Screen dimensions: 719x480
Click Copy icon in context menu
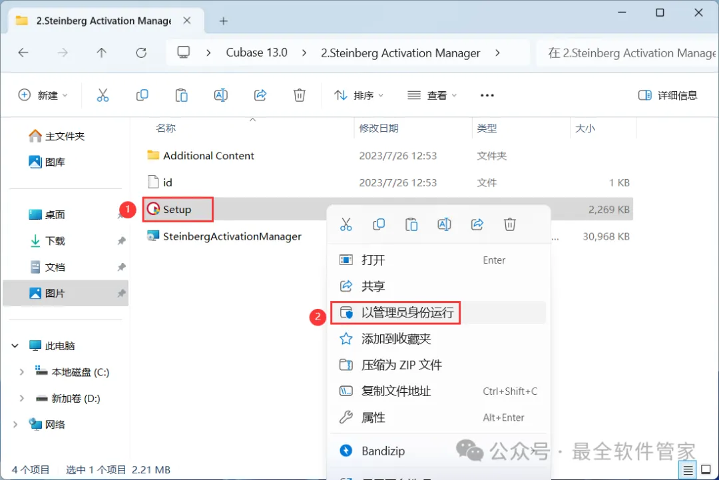379,224
